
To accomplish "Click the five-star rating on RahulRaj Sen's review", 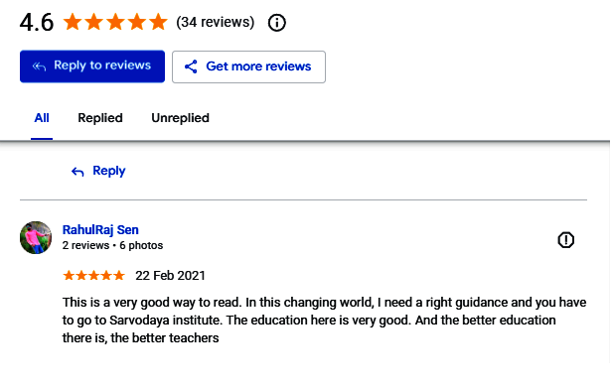I will [x=93, y=276].
